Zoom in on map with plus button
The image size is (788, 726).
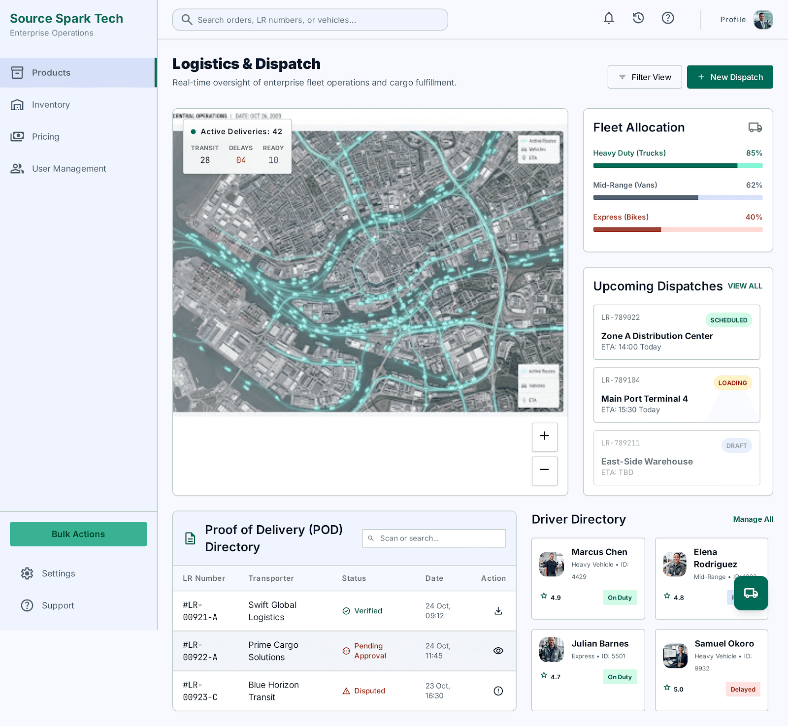[x=545, y=437]
